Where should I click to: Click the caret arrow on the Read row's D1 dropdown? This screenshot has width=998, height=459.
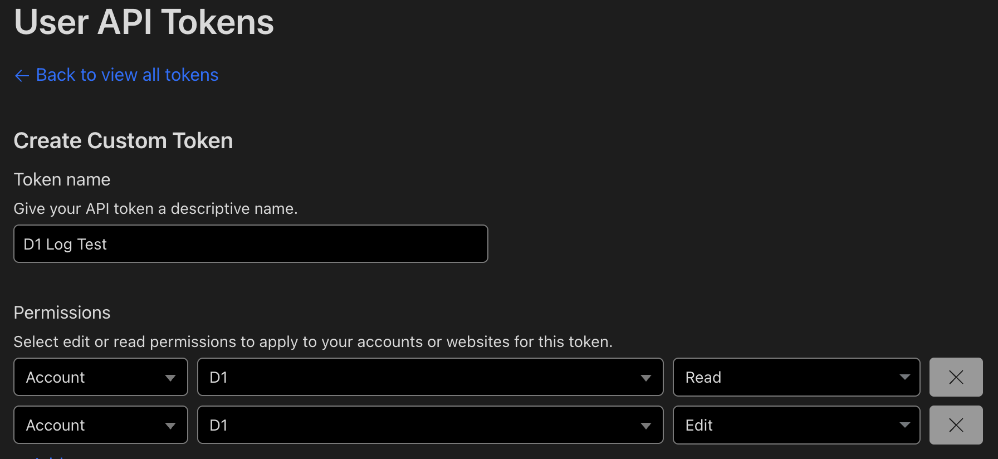[646, 378]
